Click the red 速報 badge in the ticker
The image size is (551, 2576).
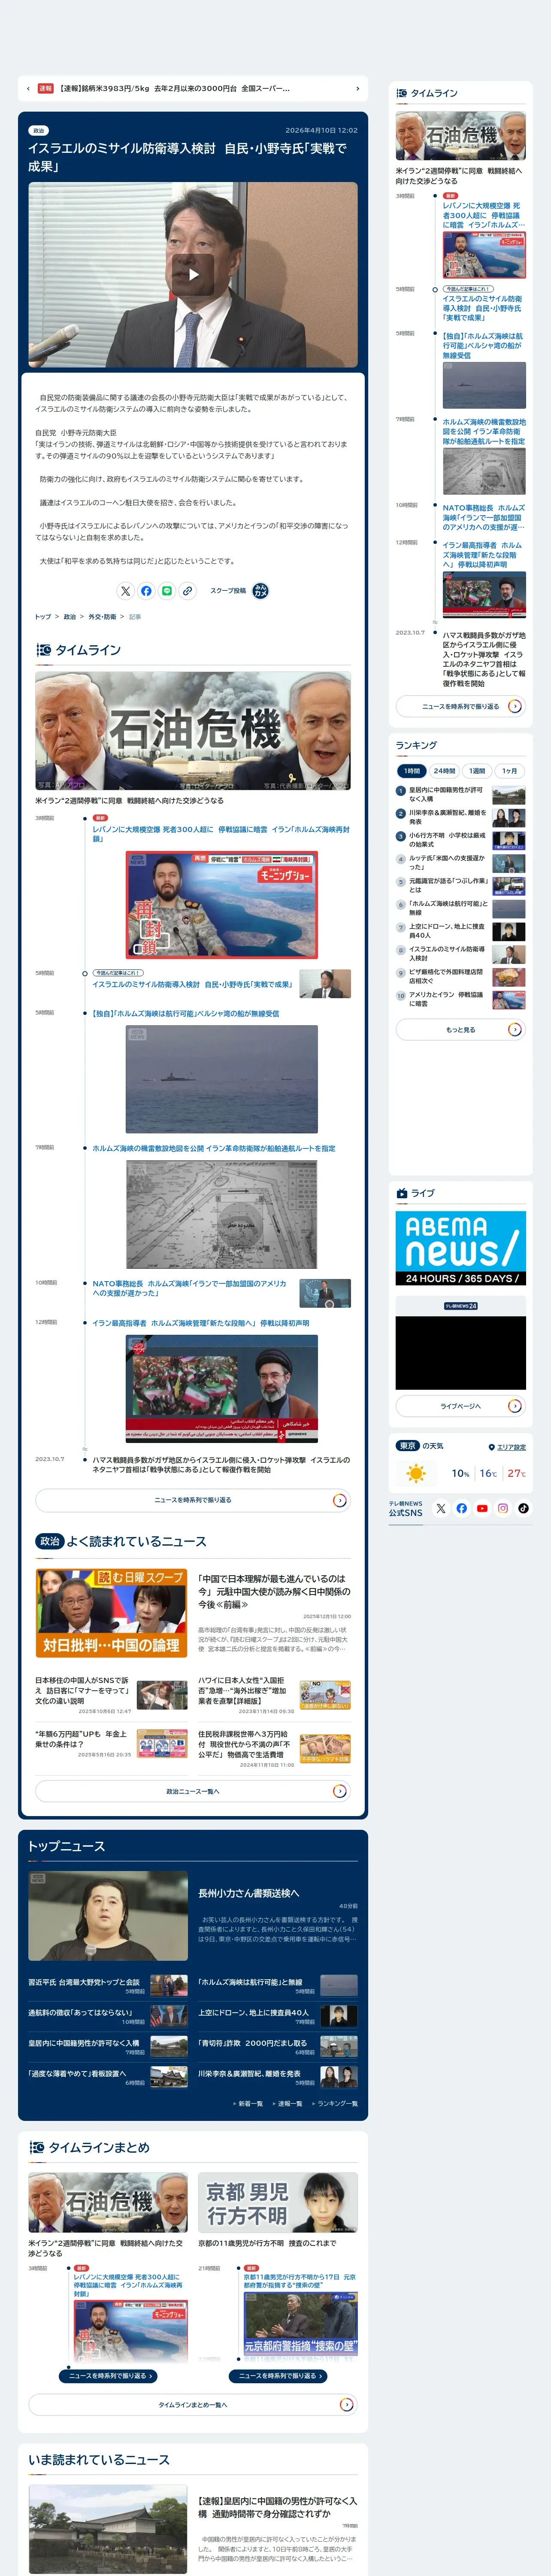click(x=45, y=88)
